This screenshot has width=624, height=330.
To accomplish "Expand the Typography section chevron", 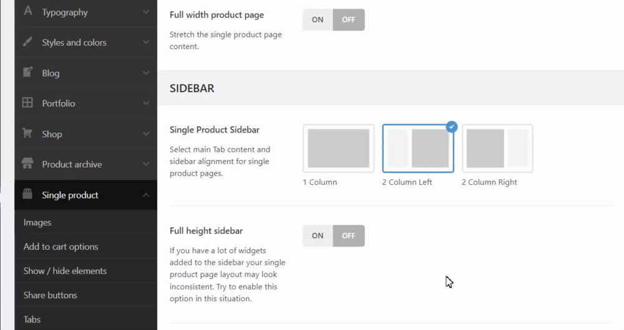I will pos(145,12).
